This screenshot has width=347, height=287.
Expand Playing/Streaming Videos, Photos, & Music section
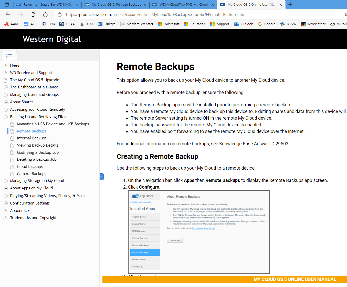click(x=6, y=196)
